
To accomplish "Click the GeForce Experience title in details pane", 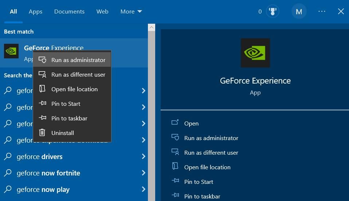I will pyautogui.click(x=255, y=81).
